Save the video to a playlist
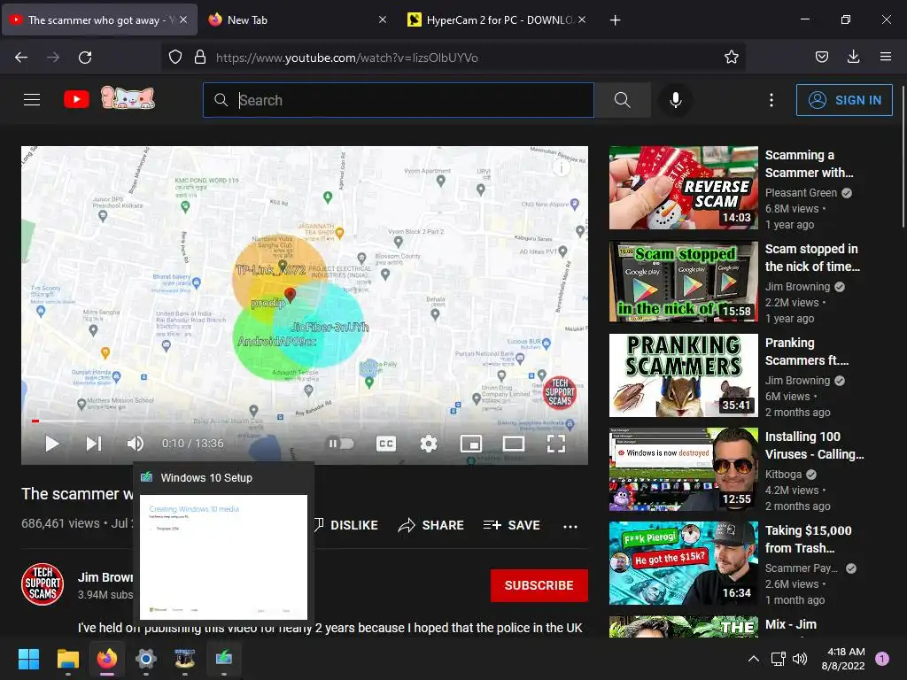This screenshot has height=680, width=907. pyautogui.click(x=511, y=525)
